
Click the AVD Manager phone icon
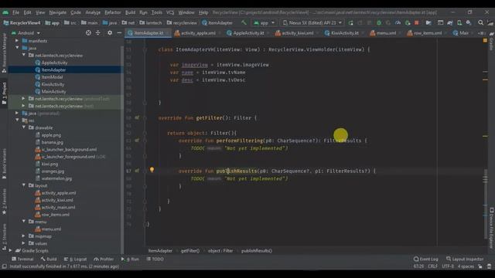(x=459, y=22)
